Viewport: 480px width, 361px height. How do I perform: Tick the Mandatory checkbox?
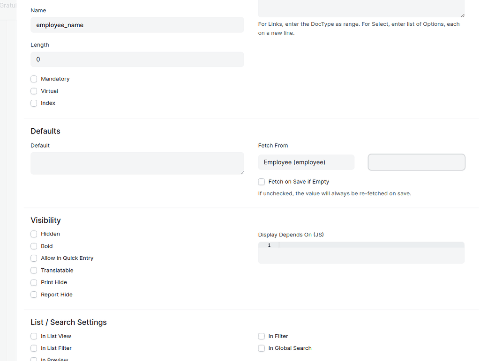coord(34,79)
